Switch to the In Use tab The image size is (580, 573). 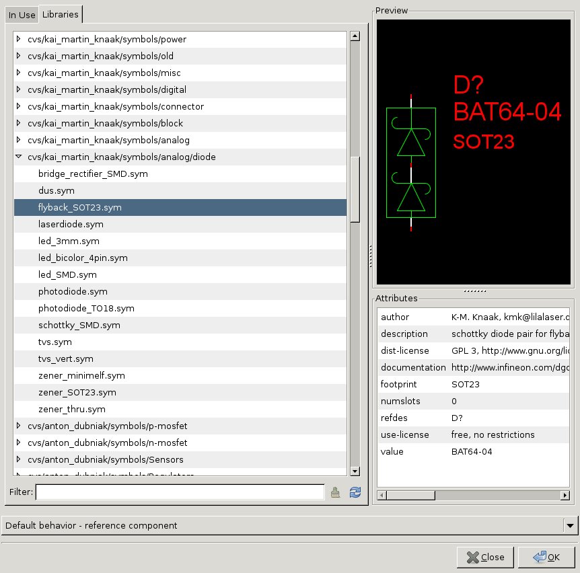coord(22,15)
